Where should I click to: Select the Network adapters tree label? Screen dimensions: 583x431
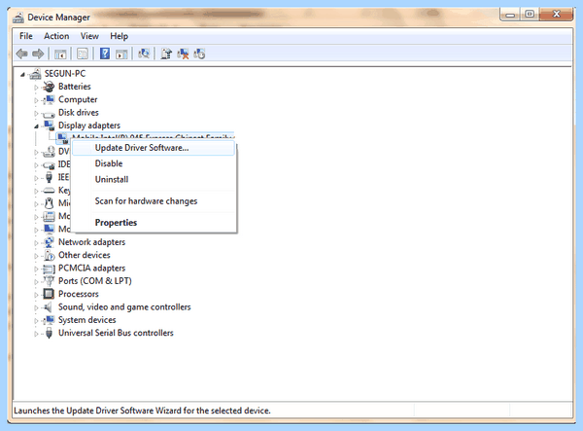(92, 242)
